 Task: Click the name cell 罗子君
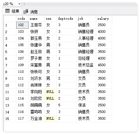pyautogui.click(x=36, y=59)
